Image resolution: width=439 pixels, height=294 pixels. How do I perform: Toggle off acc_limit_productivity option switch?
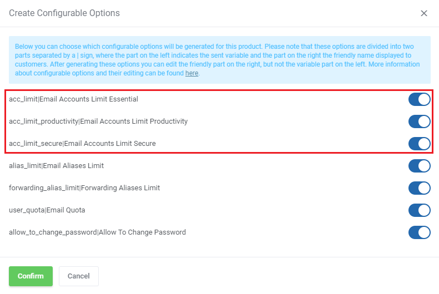click(x=419, y=121)
